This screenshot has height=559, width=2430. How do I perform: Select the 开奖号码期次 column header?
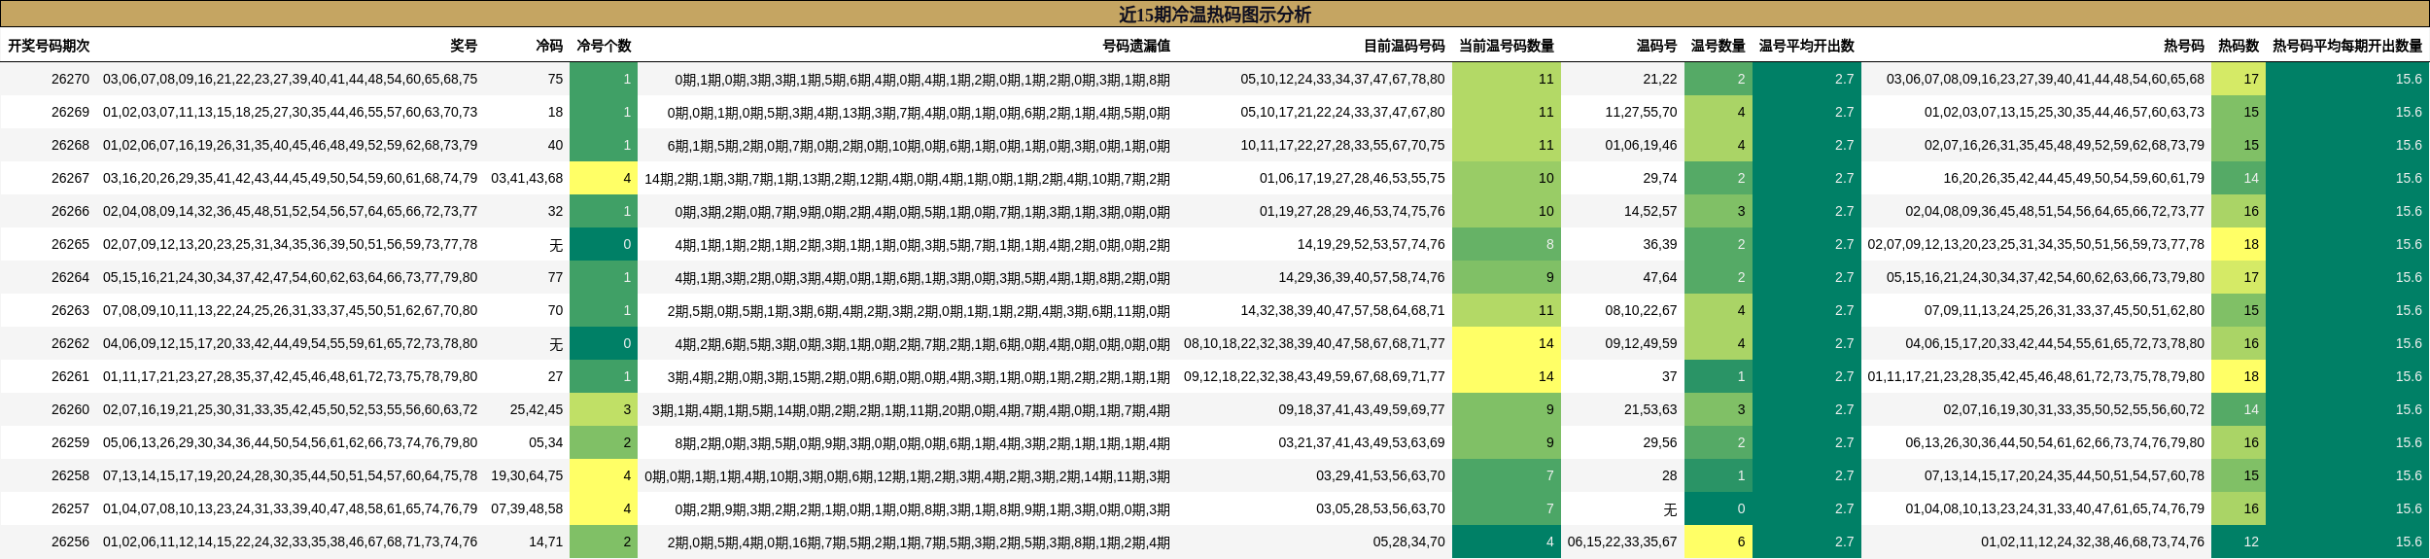pos(49,46)
